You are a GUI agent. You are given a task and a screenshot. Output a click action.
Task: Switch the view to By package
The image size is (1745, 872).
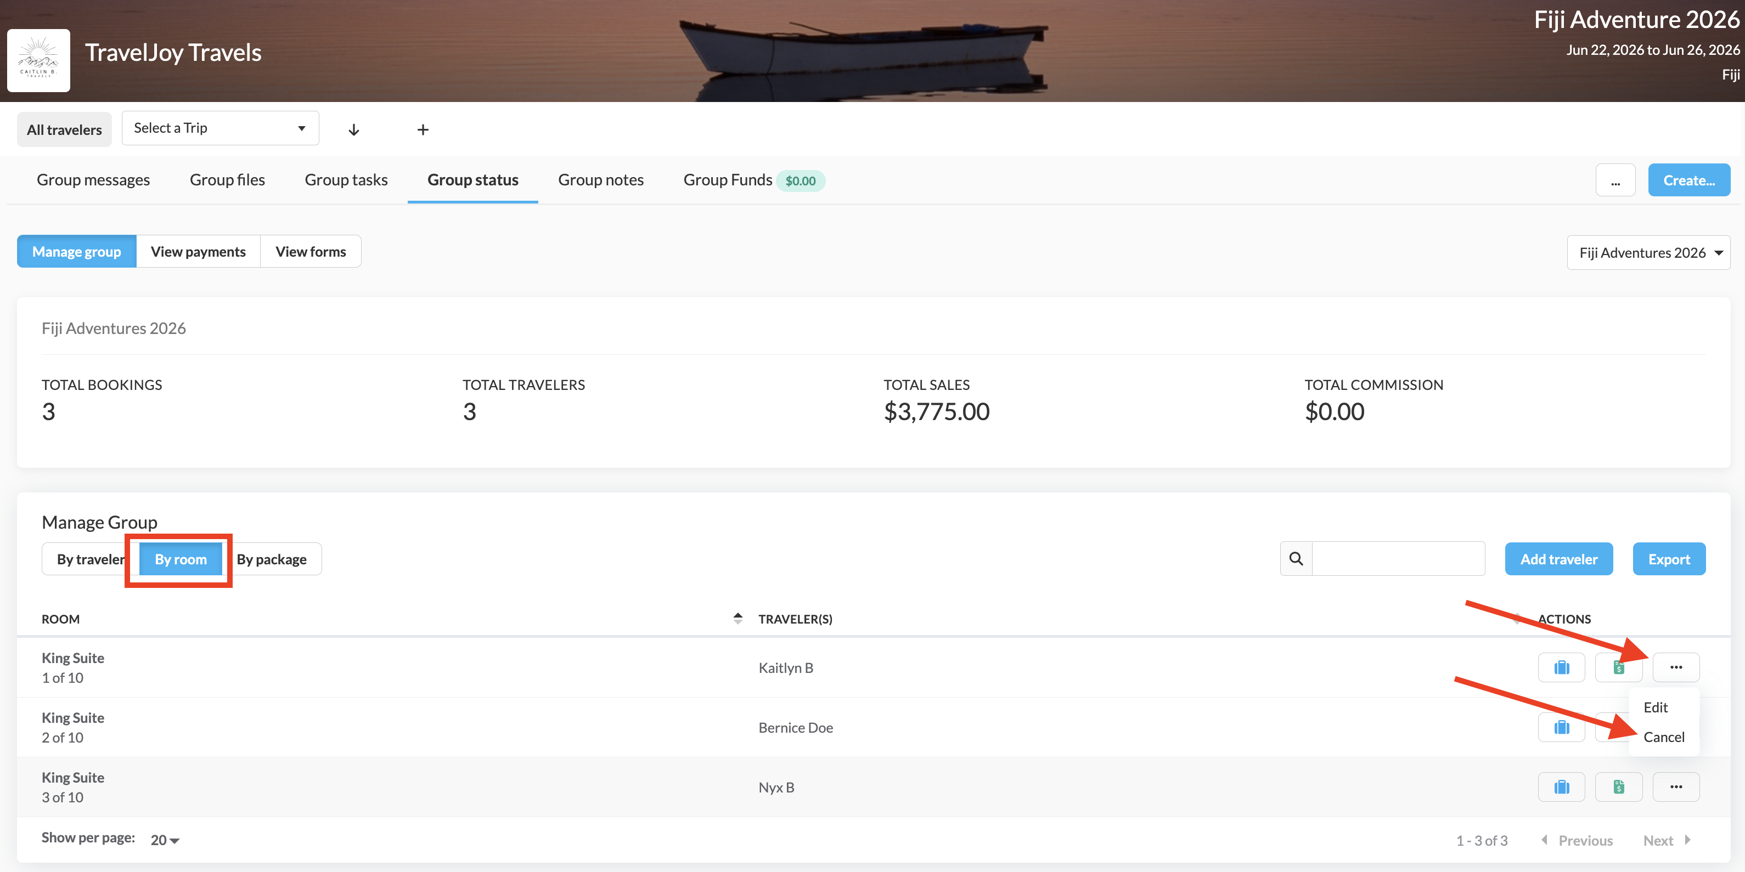point(272,559)
